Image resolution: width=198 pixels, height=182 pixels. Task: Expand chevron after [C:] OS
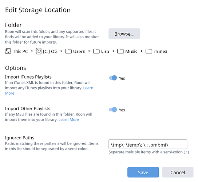tap(61, 51)
